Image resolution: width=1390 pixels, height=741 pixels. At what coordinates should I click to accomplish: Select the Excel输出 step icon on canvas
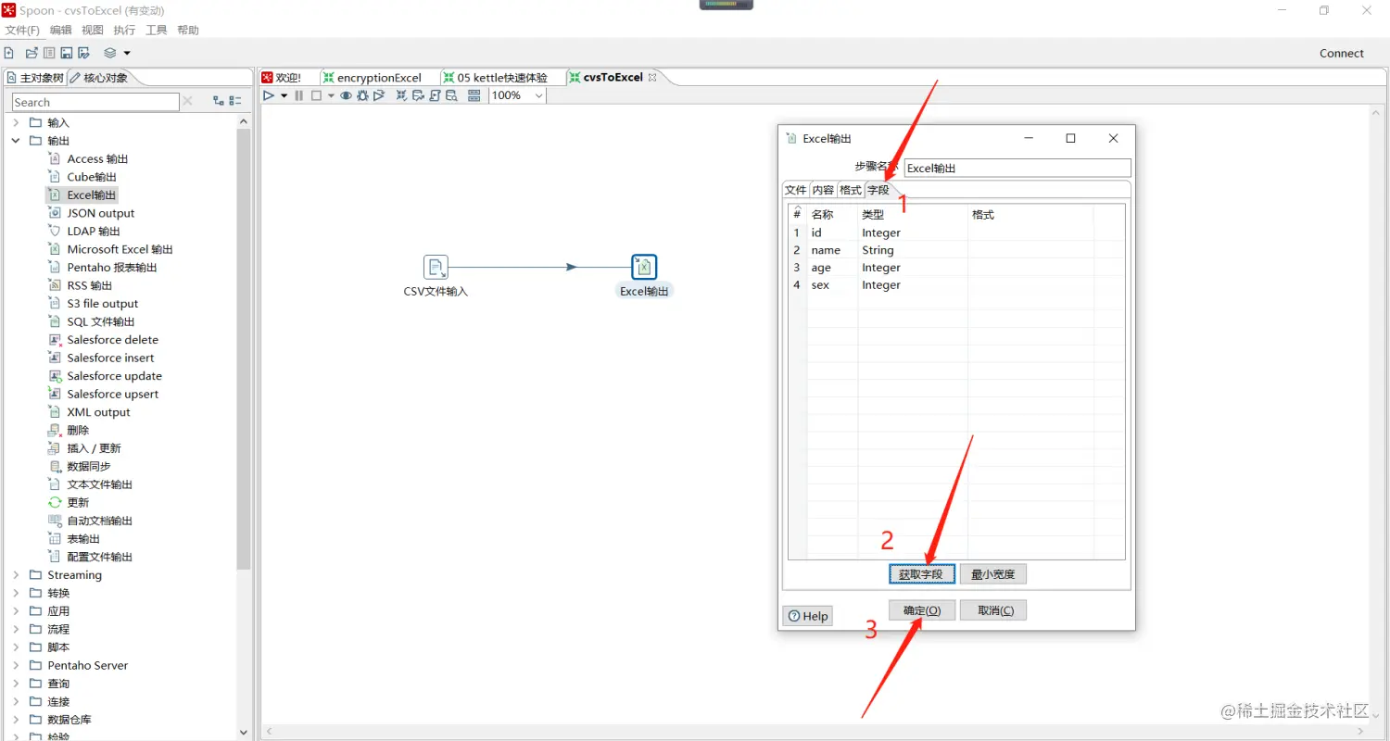(x=644, y=268)
